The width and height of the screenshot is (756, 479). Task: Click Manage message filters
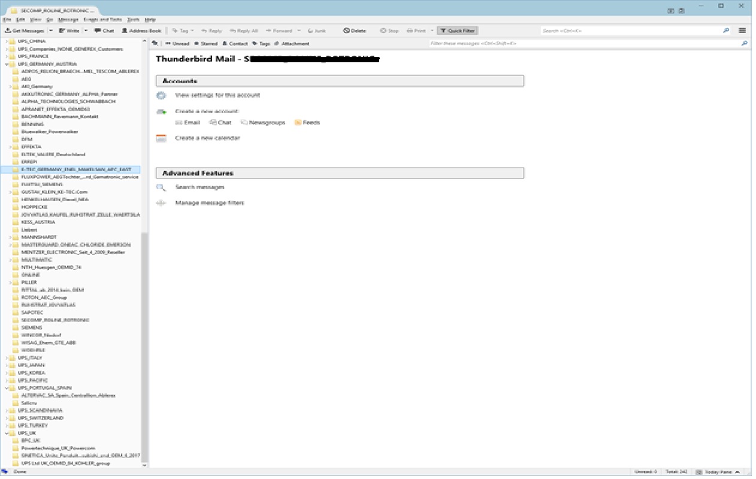(210, 203)
